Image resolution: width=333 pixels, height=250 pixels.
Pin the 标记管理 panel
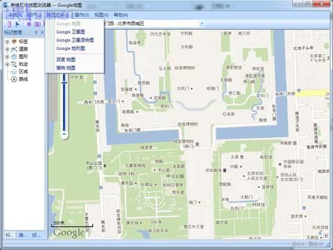(36, 33)
